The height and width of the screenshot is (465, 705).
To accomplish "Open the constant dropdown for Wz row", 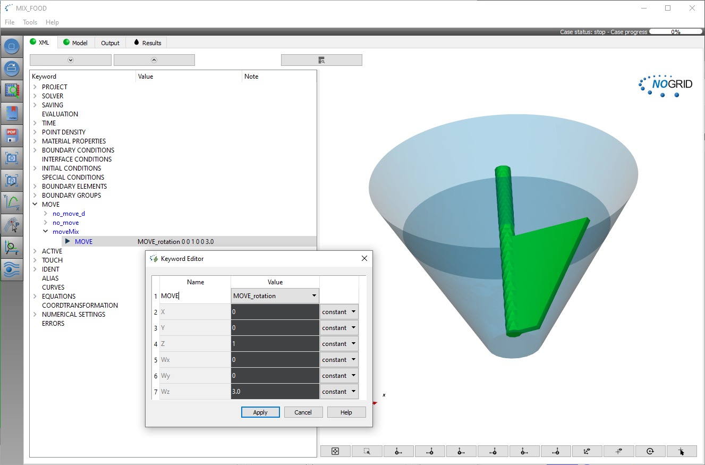I will click(x=338, y=392).
